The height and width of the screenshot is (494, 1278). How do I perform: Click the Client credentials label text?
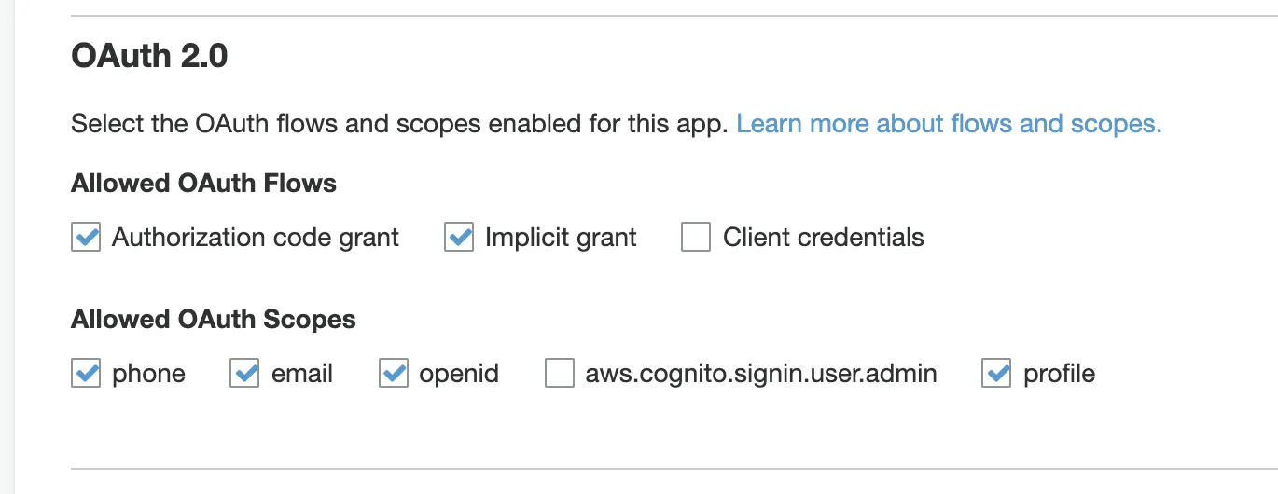pyautogui.click(x=824, y=238)
